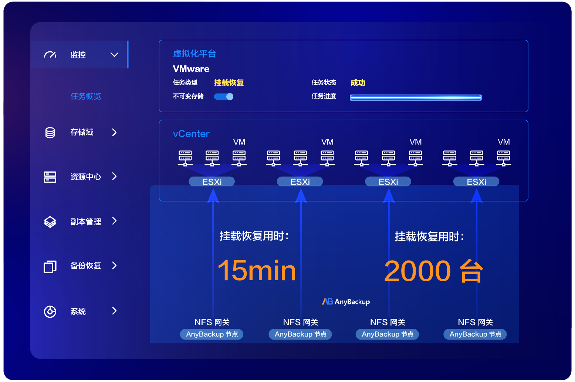
Task: Click the last NFS 网关 label
Action: (475, 322)
